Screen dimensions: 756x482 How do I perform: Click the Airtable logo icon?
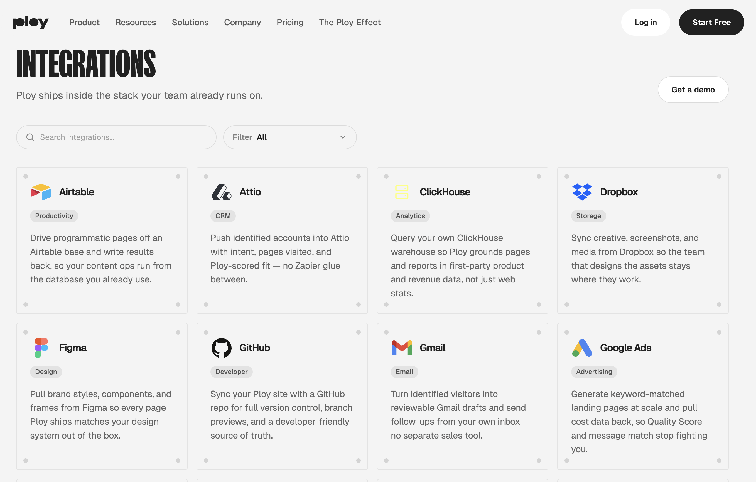click(x=41, y=192)
